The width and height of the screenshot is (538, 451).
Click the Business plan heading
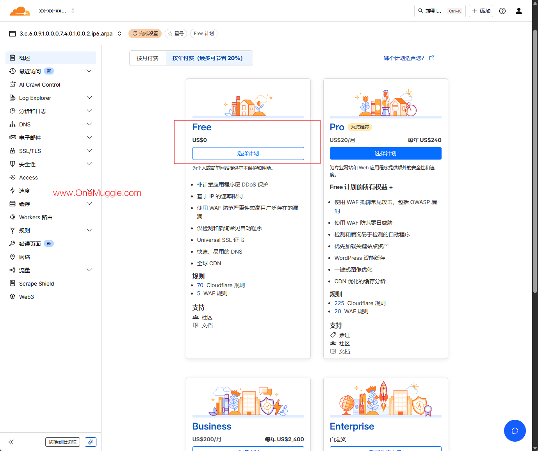[212, 426]
